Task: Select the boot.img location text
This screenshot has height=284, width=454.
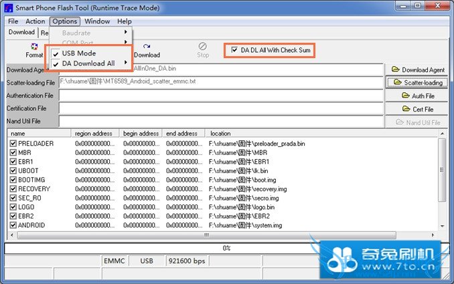Action: [x=242, y=180]
